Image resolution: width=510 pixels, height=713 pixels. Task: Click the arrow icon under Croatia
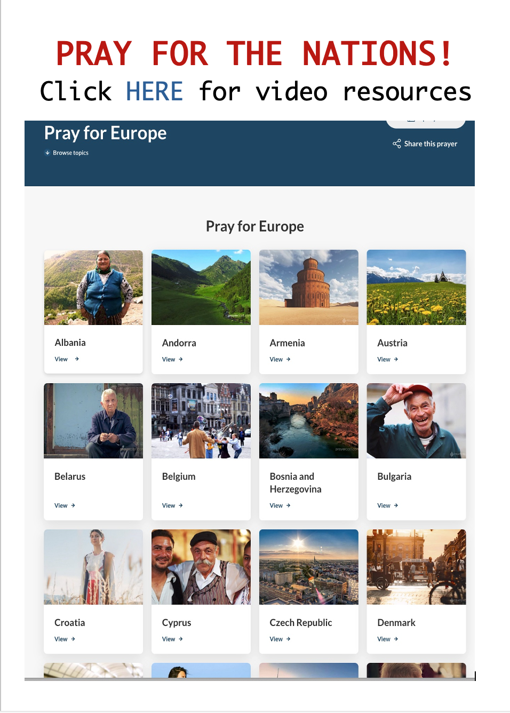click(x=73, y=639)
